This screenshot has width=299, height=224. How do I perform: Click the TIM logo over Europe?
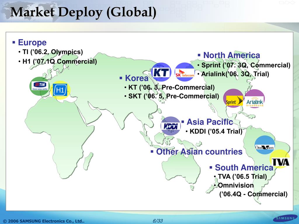(39, 86)
